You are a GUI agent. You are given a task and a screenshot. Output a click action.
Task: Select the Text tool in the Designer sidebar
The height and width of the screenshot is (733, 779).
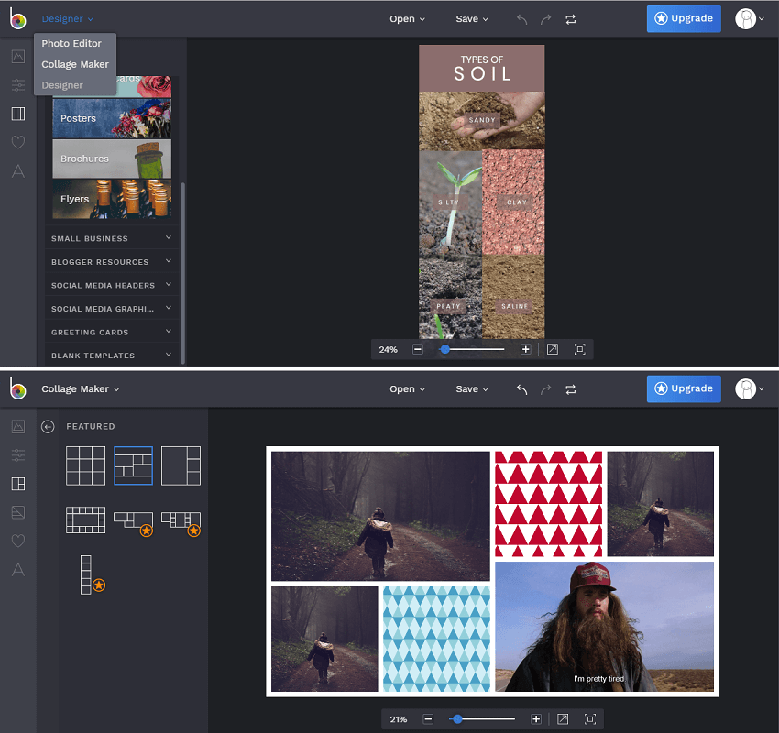(18, 171)
